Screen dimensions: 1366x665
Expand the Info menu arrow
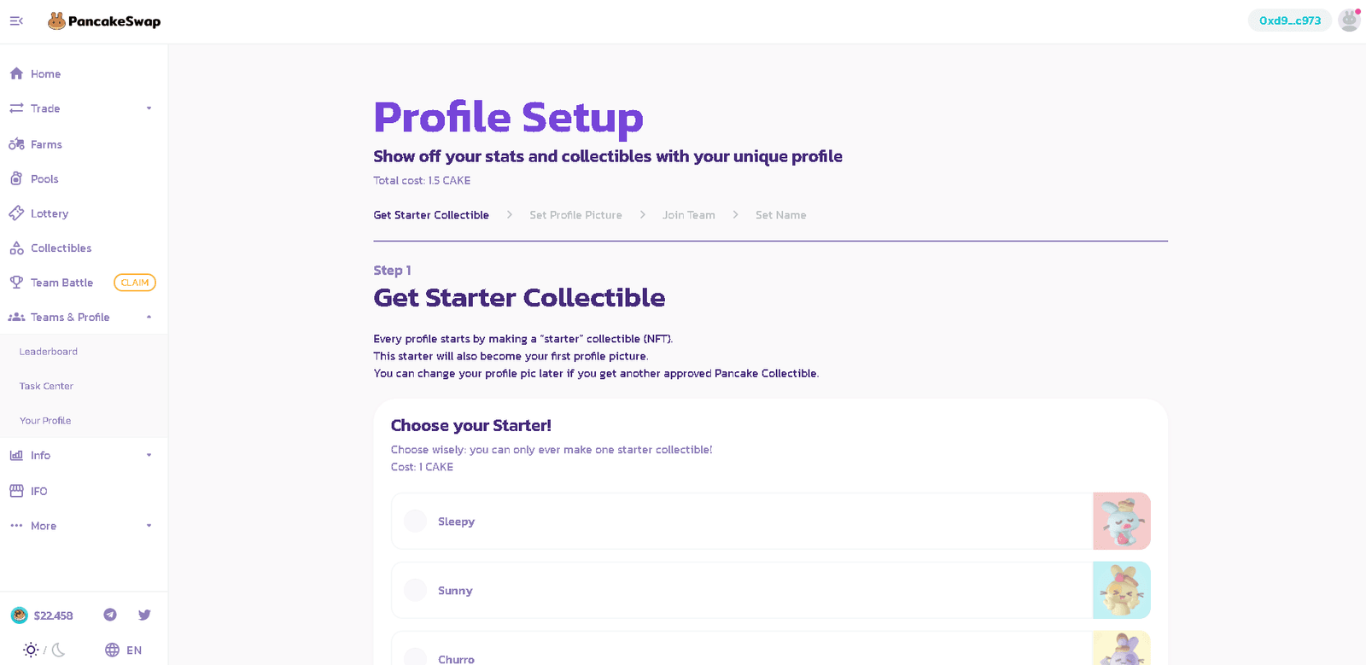(x=149, y=455)
